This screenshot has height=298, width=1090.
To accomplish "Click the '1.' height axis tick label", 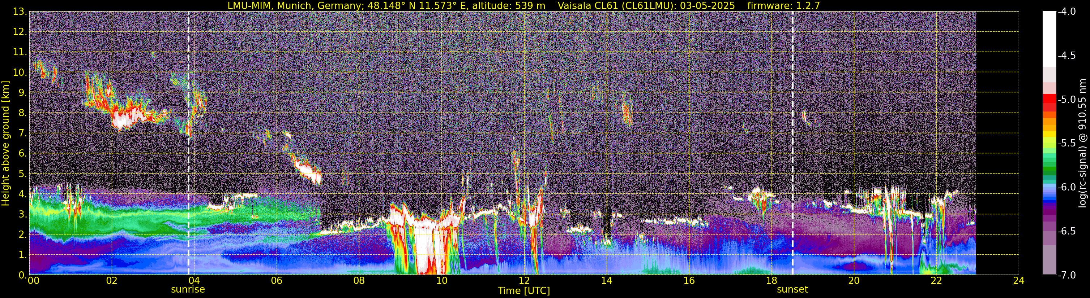I will point(23,255).
